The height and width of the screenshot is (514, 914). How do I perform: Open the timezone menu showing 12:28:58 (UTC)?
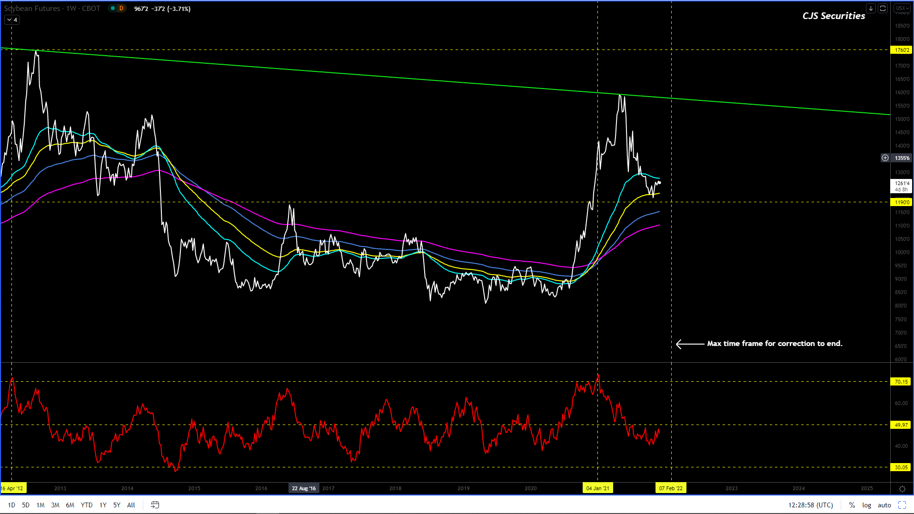pos(810,505)
